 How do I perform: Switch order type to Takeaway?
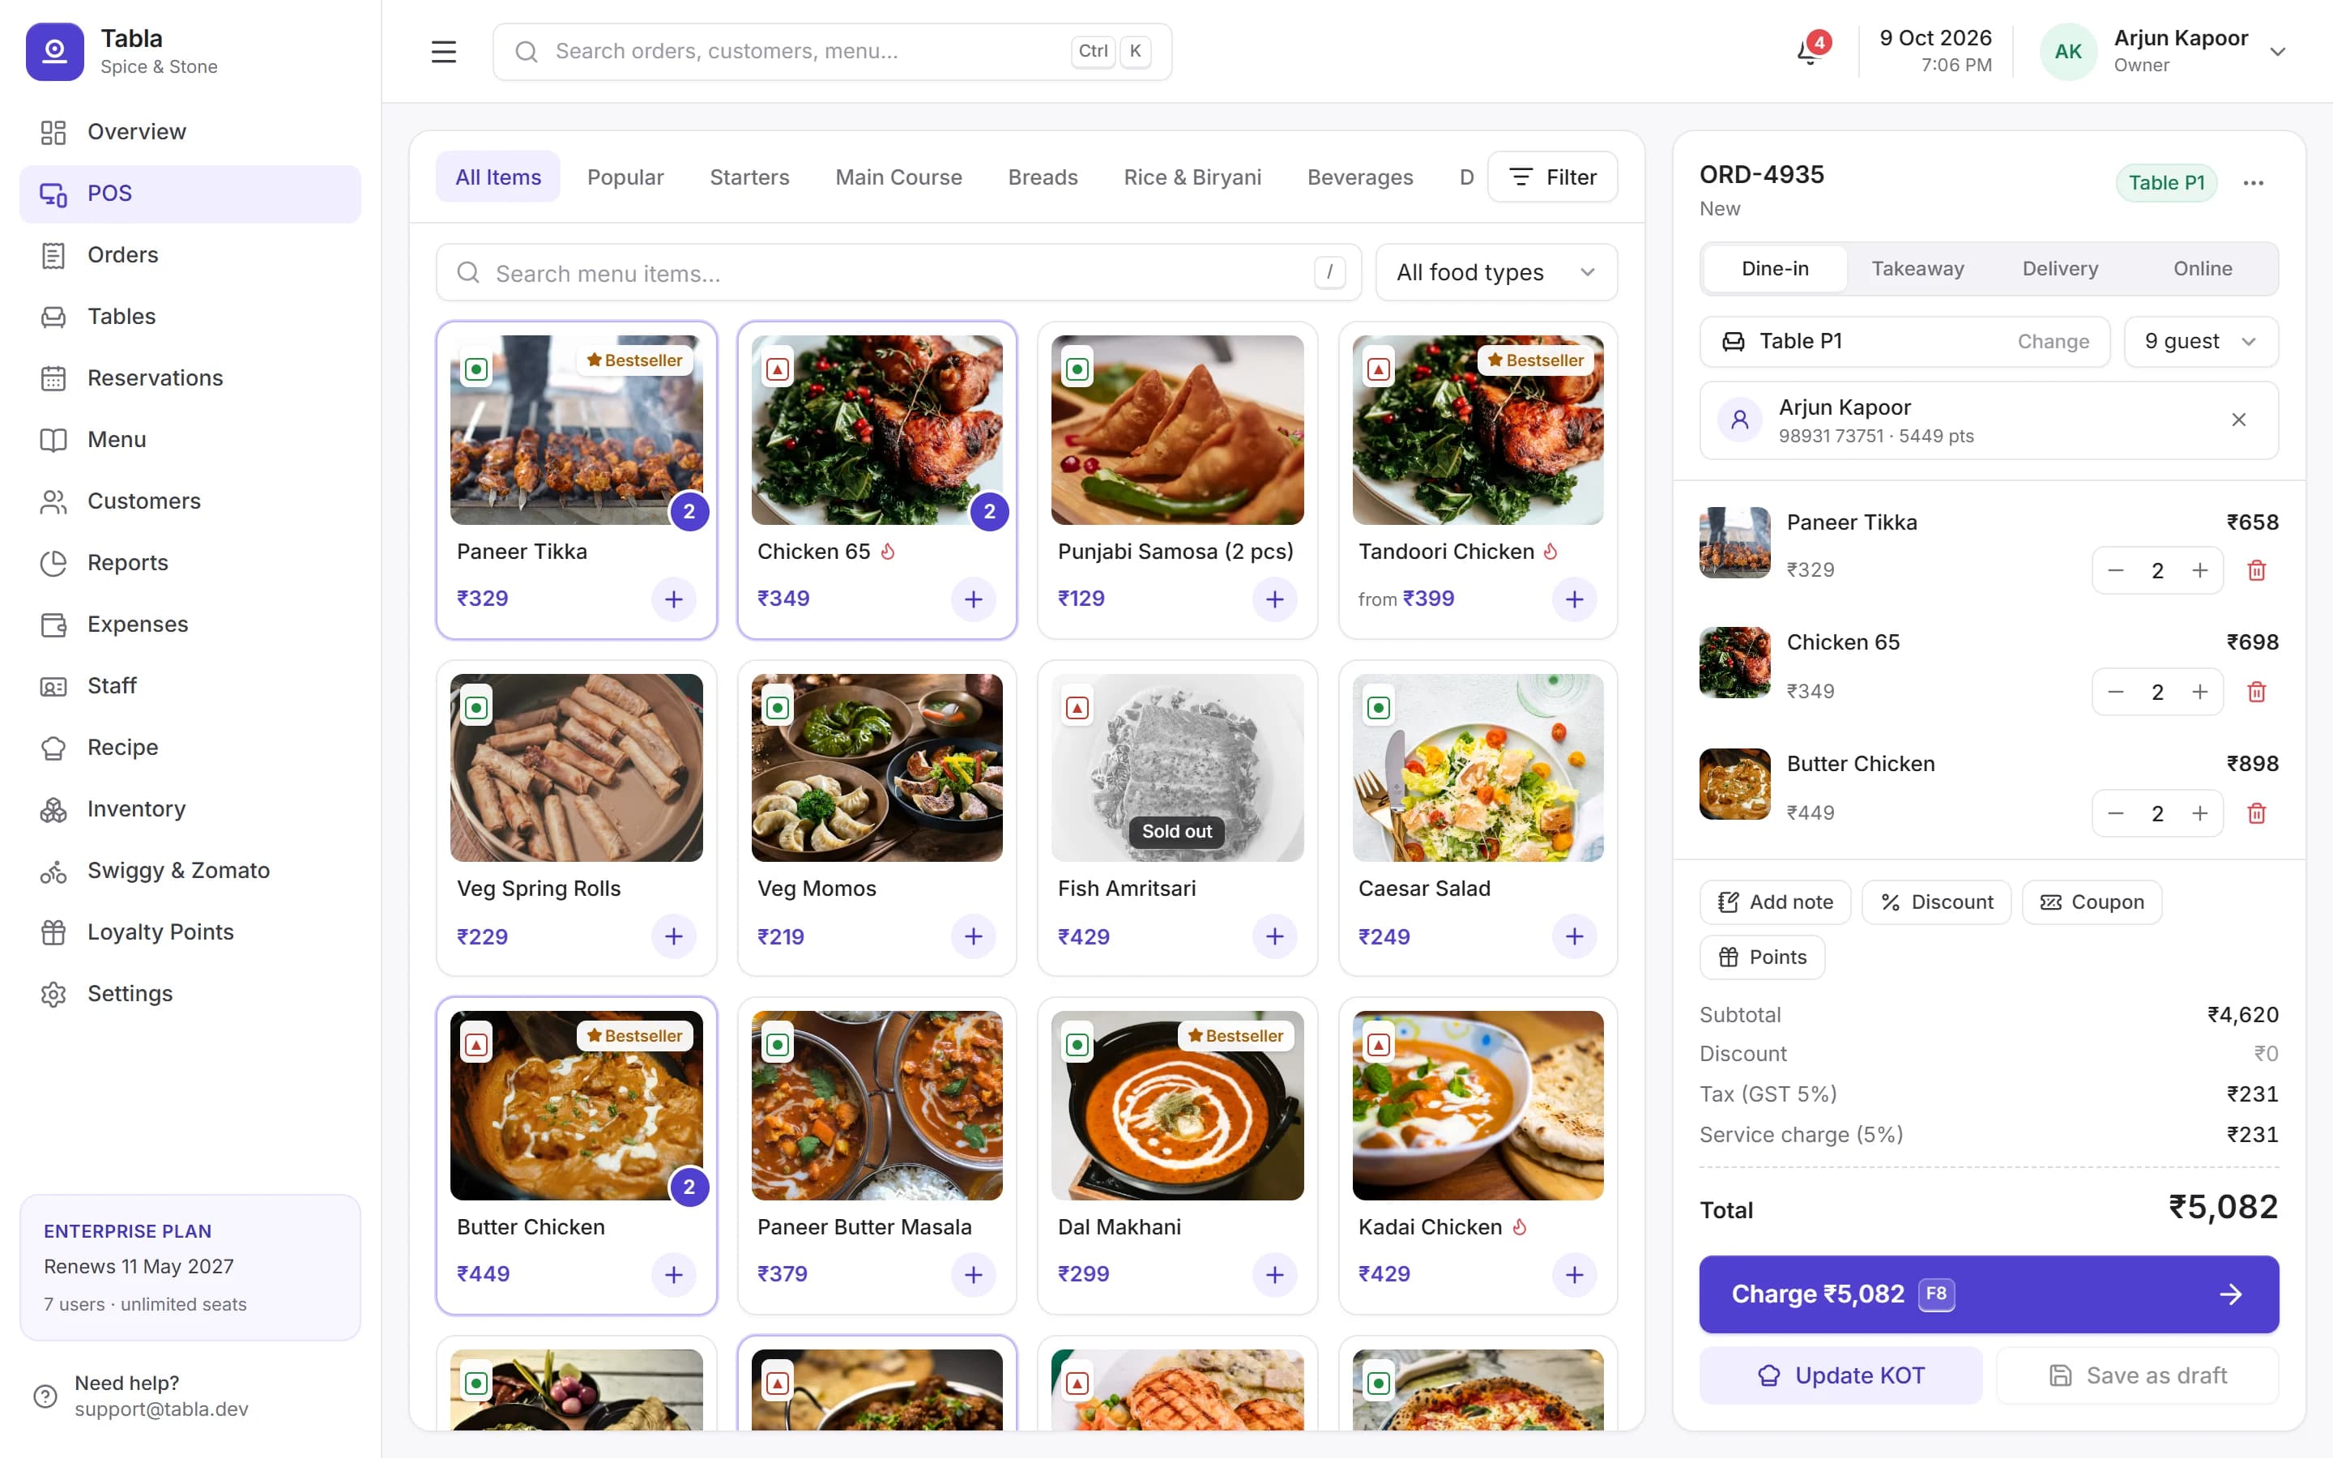tap(1917, 269)
